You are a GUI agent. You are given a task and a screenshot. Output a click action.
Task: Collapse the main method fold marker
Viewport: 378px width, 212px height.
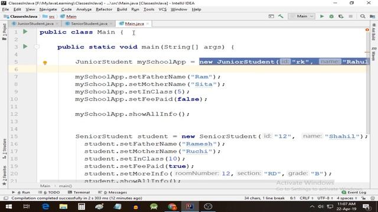[x=37, y=47]
